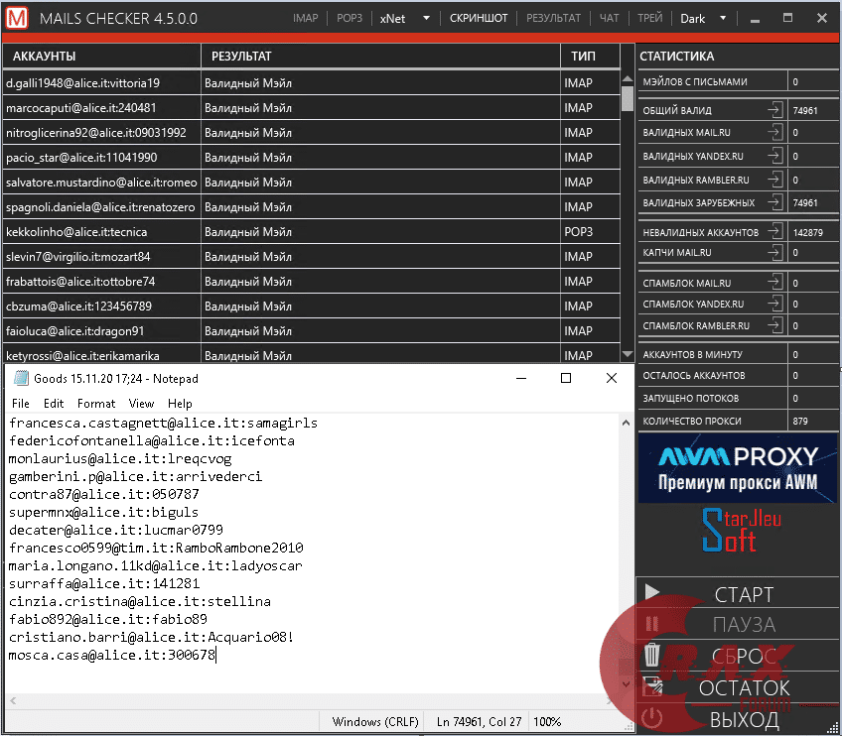Export ВАЛИДНЫХ YANDEX.RU arrow icon

pos(774,156)
